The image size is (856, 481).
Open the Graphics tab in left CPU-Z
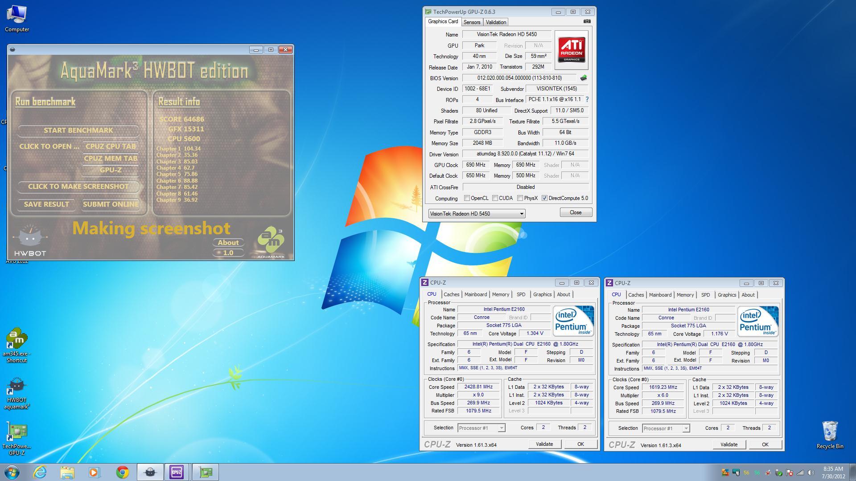coord(542,294)
